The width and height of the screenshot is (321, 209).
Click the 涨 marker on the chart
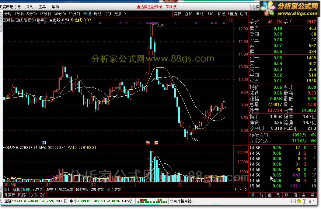coord(148,142)
